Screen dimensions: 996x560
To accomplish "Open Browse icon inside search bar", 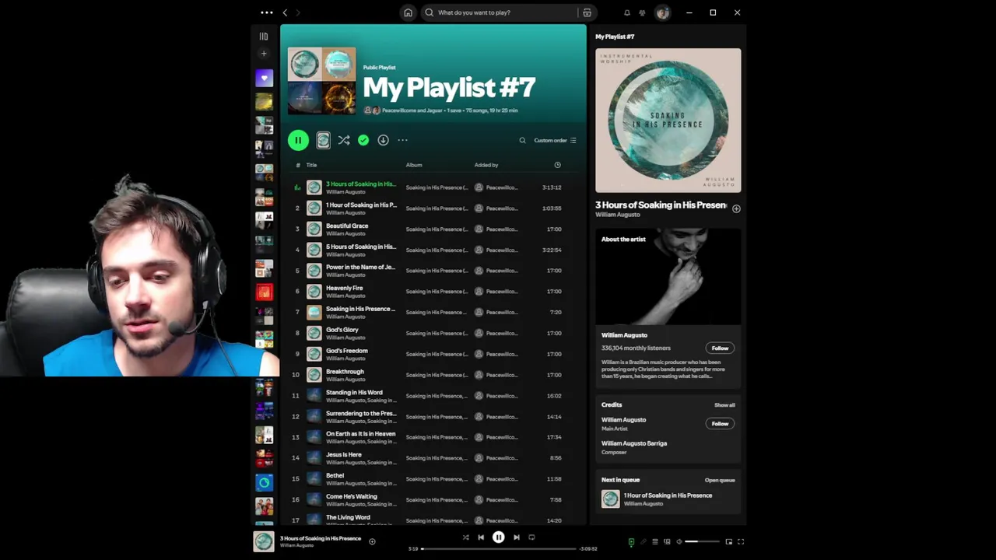I will pyautogui.click(x=587, y=12).
